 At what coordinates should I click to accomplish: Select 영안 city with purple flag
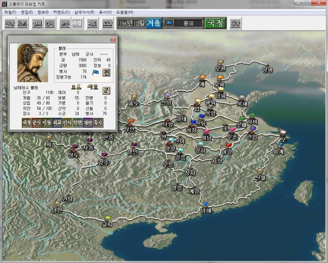pos(133,149)
